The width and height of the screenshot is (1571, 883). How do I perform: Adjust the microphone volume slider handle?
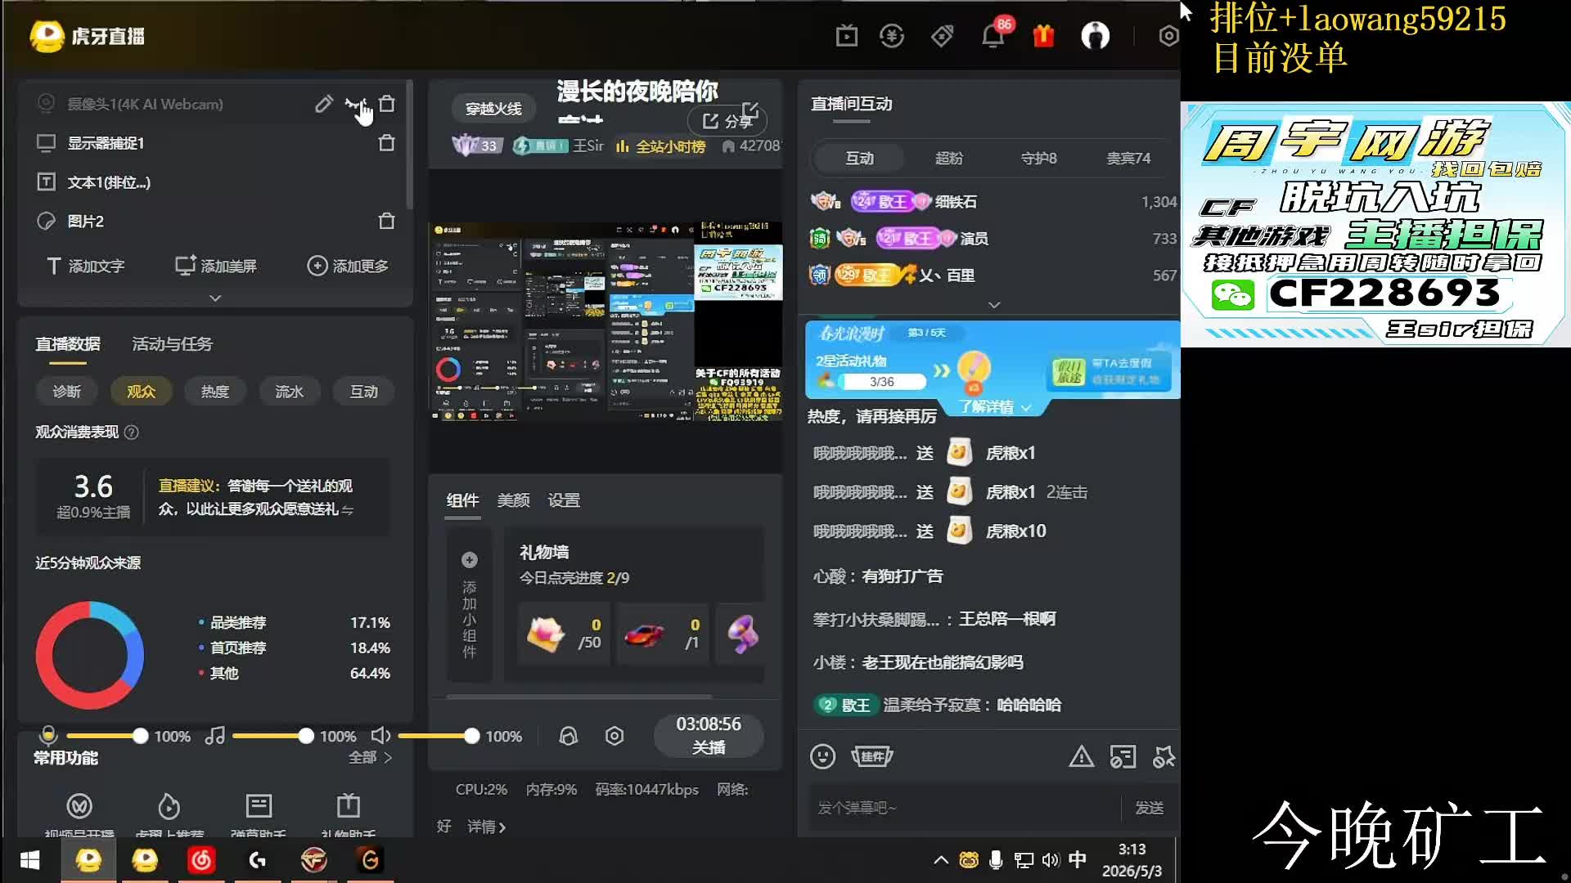click(x=140, y=736)
